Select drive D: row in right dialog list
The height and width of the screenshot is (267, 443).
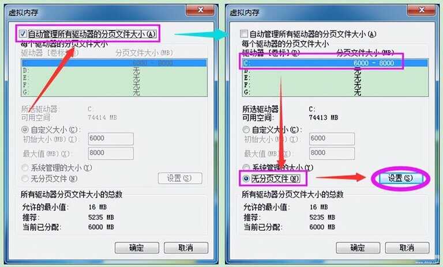(x=335, y=70)
